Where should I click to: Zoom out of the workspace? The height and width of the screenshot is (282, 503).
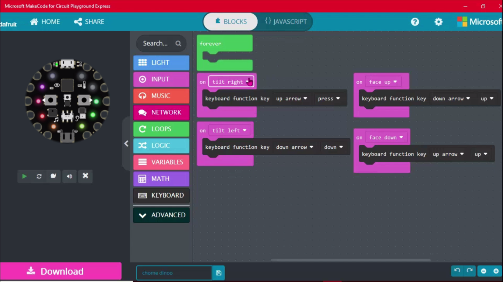point(484,271)
